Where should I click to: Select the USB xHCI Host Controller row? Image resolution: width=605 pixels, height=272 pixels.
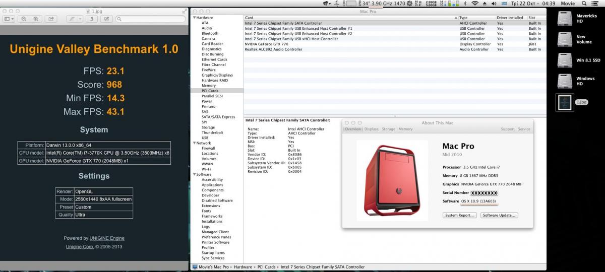(395, 39)
